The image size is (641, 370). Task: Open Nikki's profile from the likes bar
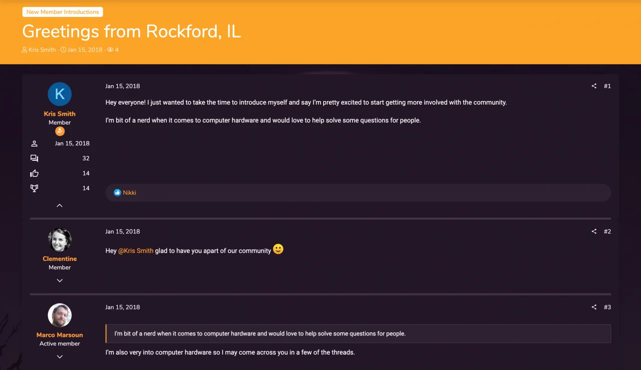[x=130, y=193]
